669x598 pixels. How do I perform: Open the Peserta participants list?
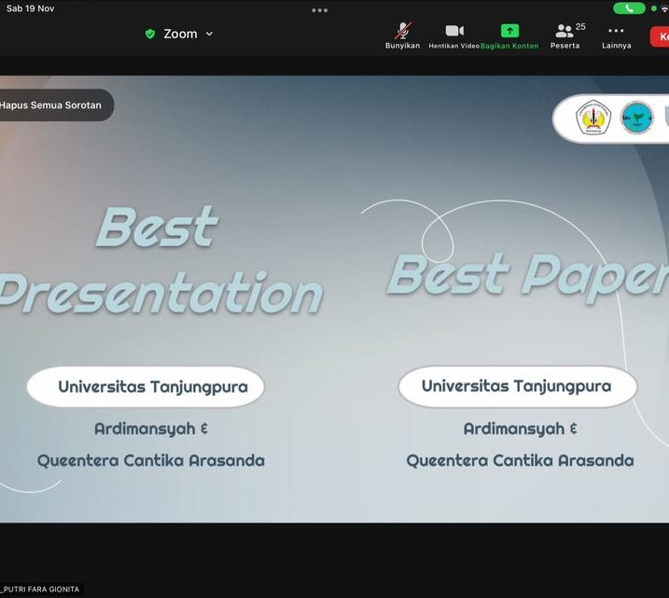coord(565,33)
